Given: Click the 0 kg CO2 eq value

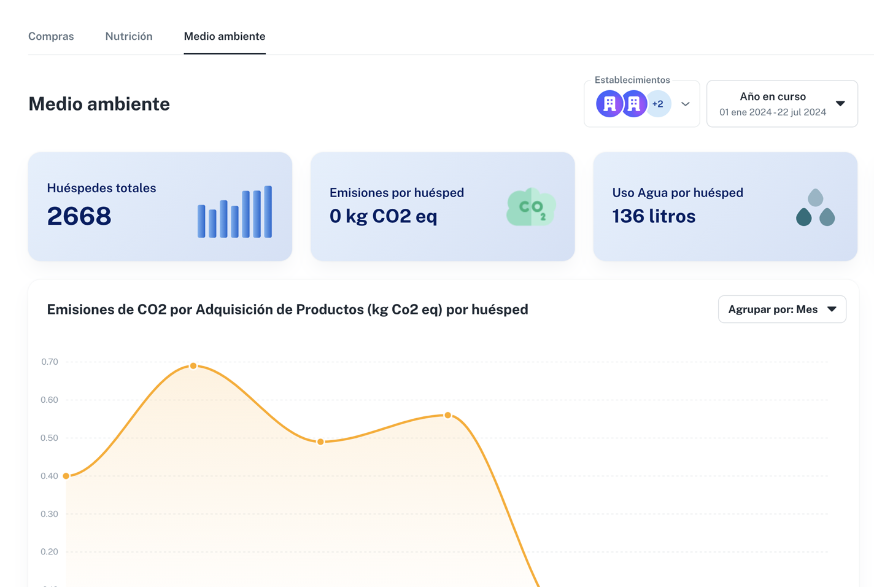Looking at the screenshot, I should point(384,216).
